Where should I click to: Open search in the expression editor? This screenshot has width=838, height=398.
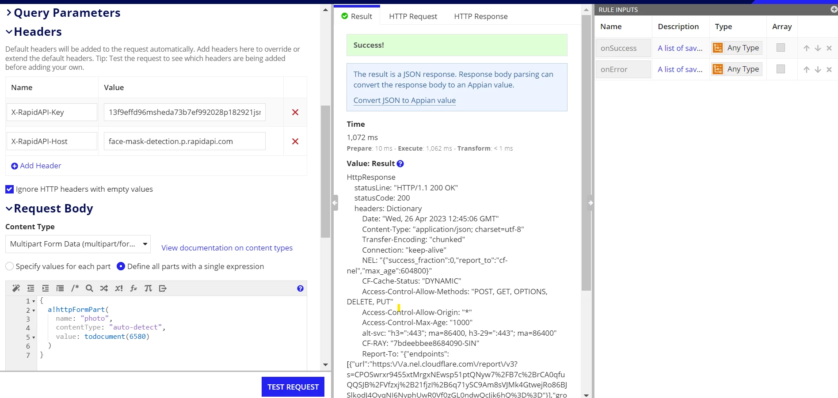pyautogui.click(x=89, y=288)
